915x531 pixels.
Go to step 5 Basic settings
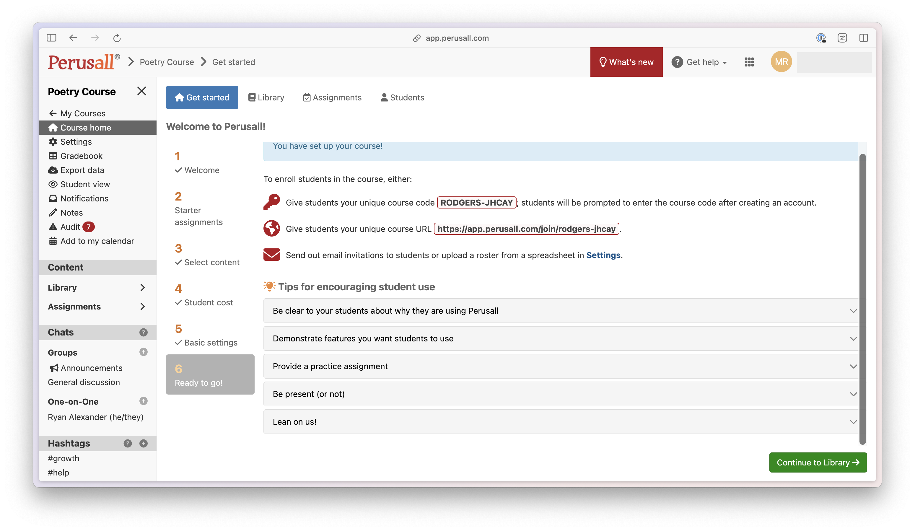(210, 335)
